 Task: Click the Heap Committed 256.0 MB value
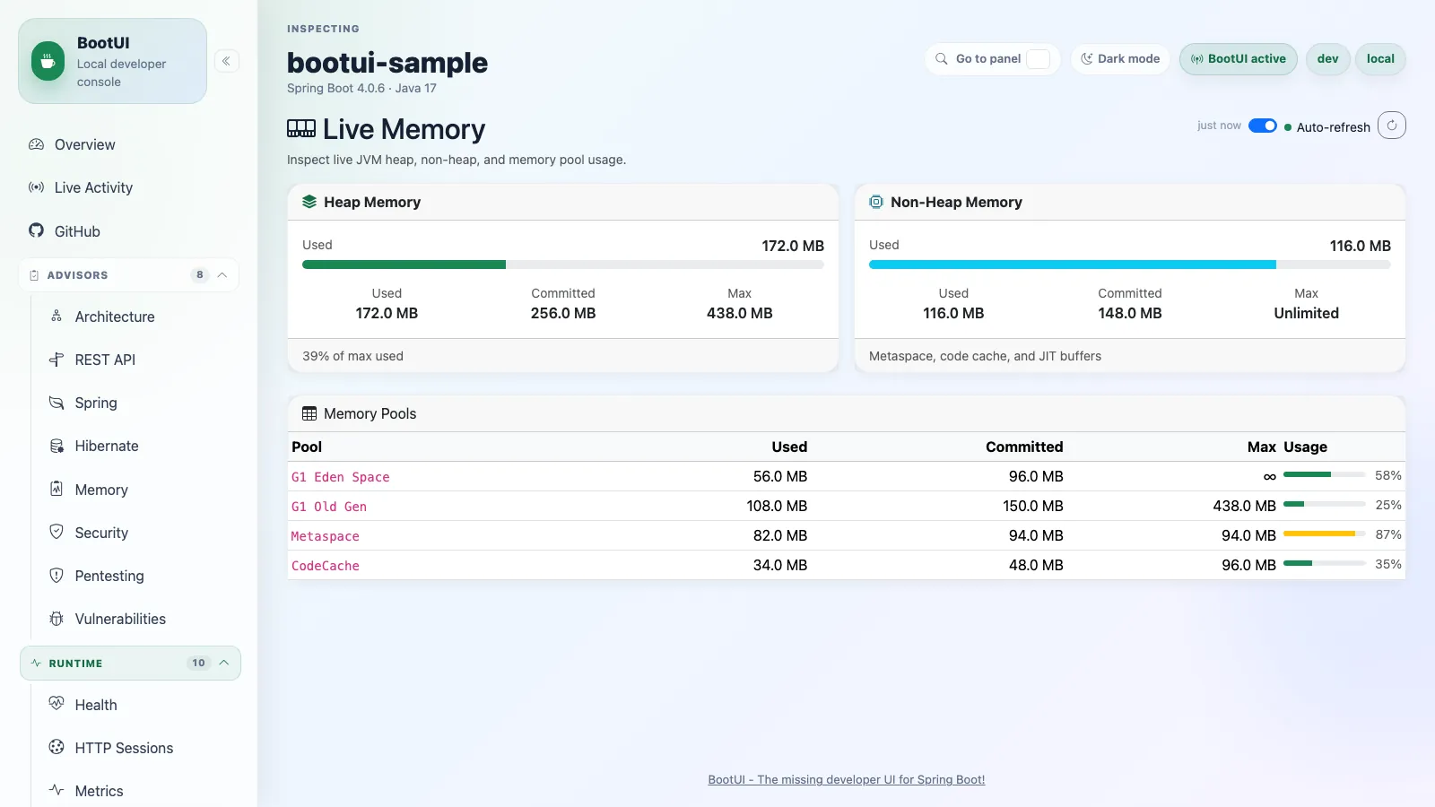563,313
